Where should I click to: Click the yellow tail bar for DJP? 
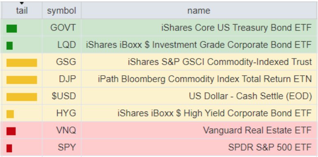[22, 80]
